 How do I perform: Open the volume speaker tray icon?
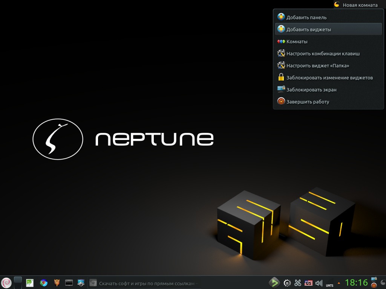point(319,283)
